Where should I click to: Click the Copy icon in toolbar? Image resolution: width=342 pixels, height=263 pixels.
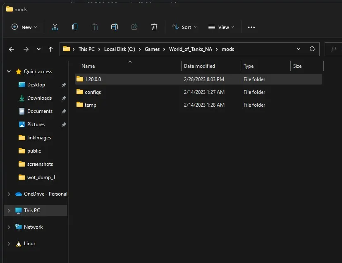point(75,27)
